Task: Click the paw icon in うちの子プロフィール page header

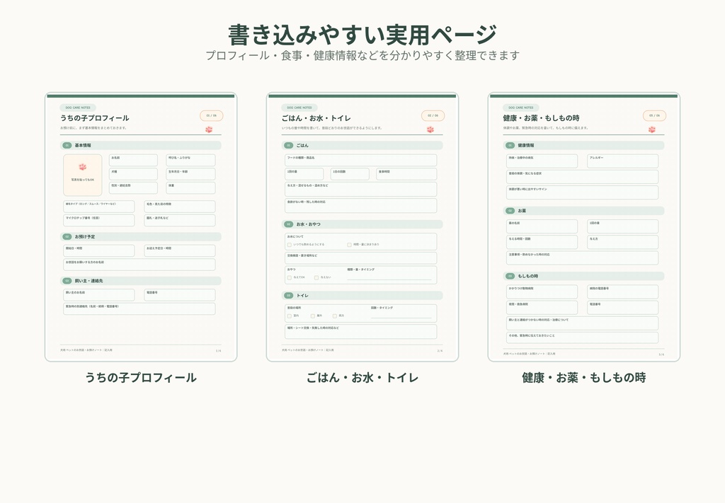Action: click(x=209, y=129)
